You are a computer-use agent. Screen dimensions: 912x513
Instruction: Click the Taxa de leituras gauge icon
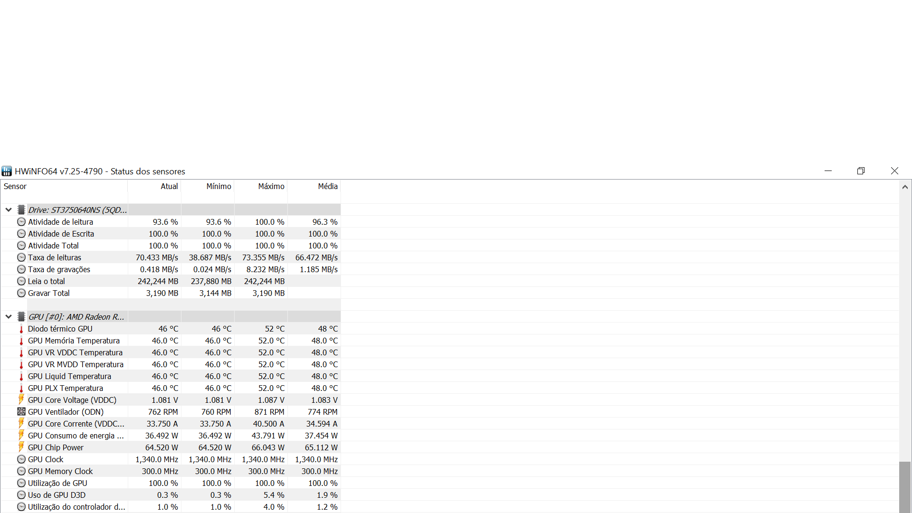(21, 257)
